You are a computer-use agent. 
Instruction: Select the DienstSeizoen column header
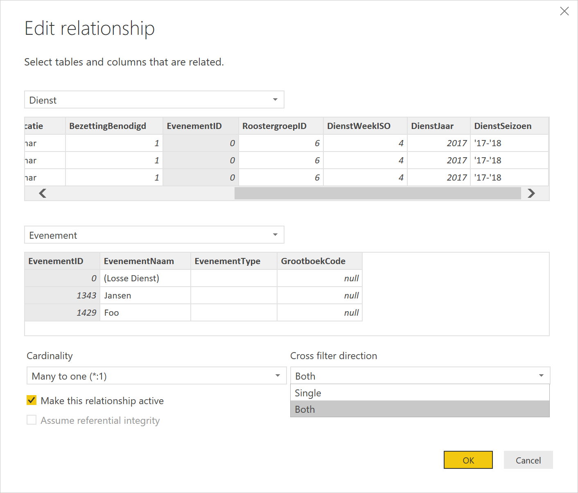pyautogui.click(x=510, y=126)
